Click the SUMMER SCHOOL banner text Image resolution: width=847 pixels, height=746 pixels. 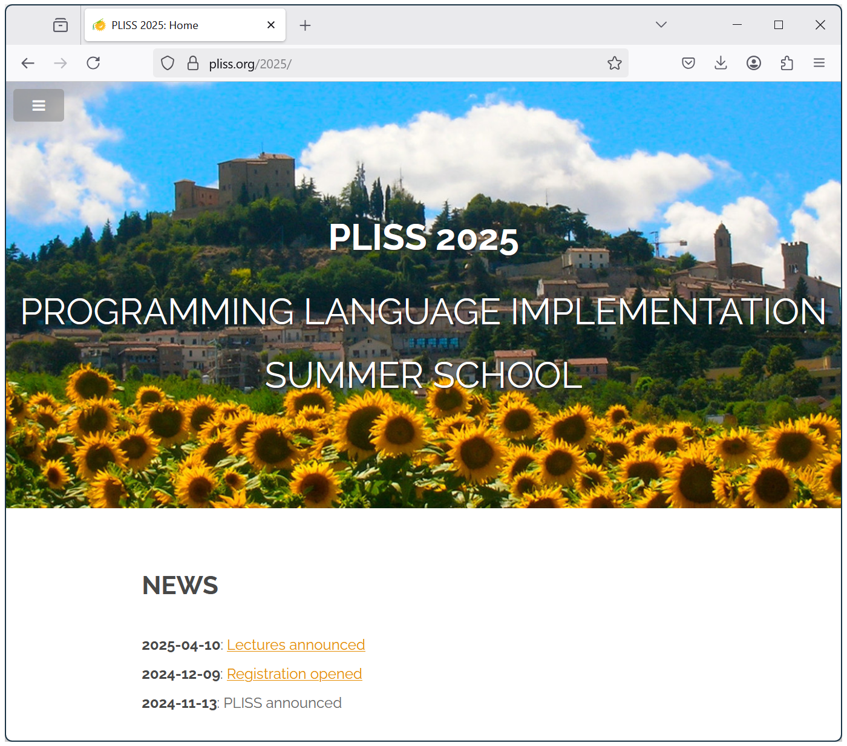point(423,375)
